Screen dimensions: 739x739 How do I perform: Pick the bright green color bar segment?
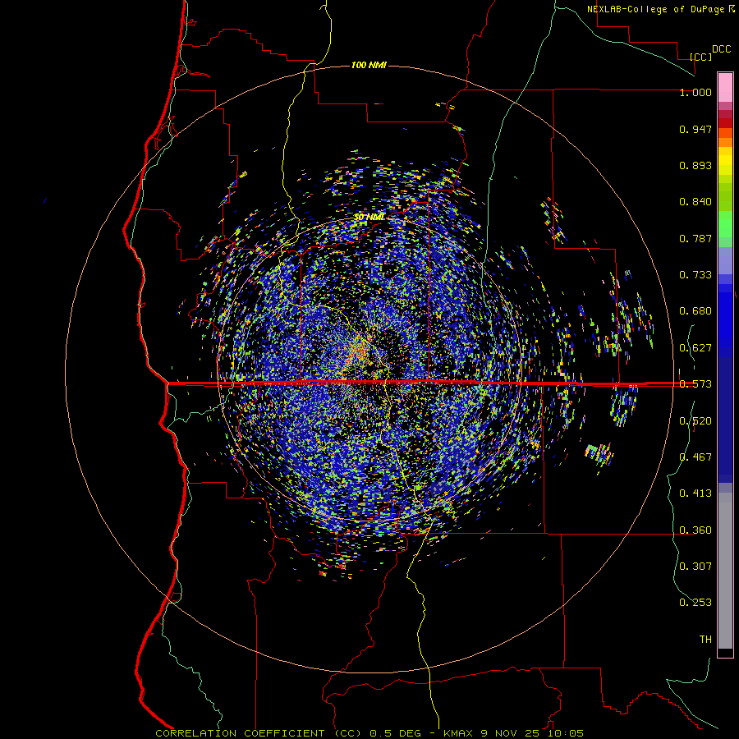[x=725, y=224]
